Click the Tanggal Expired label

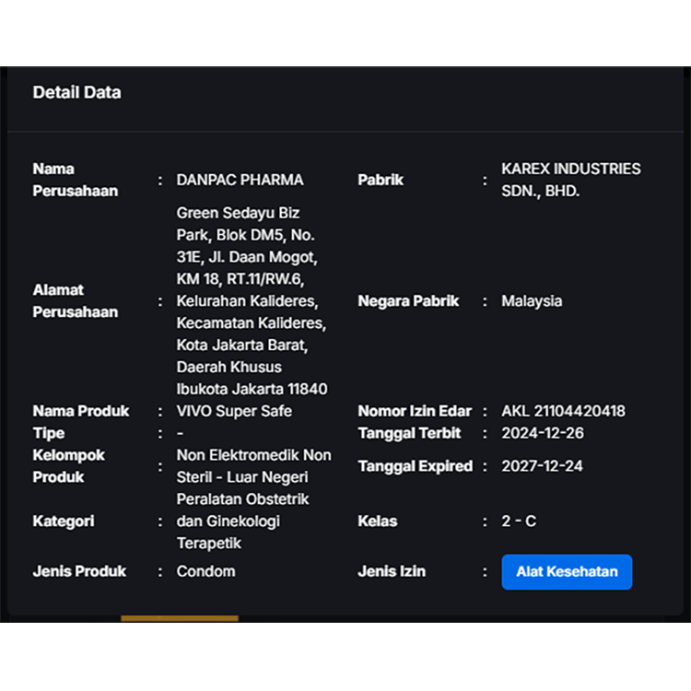coord(415,466)
